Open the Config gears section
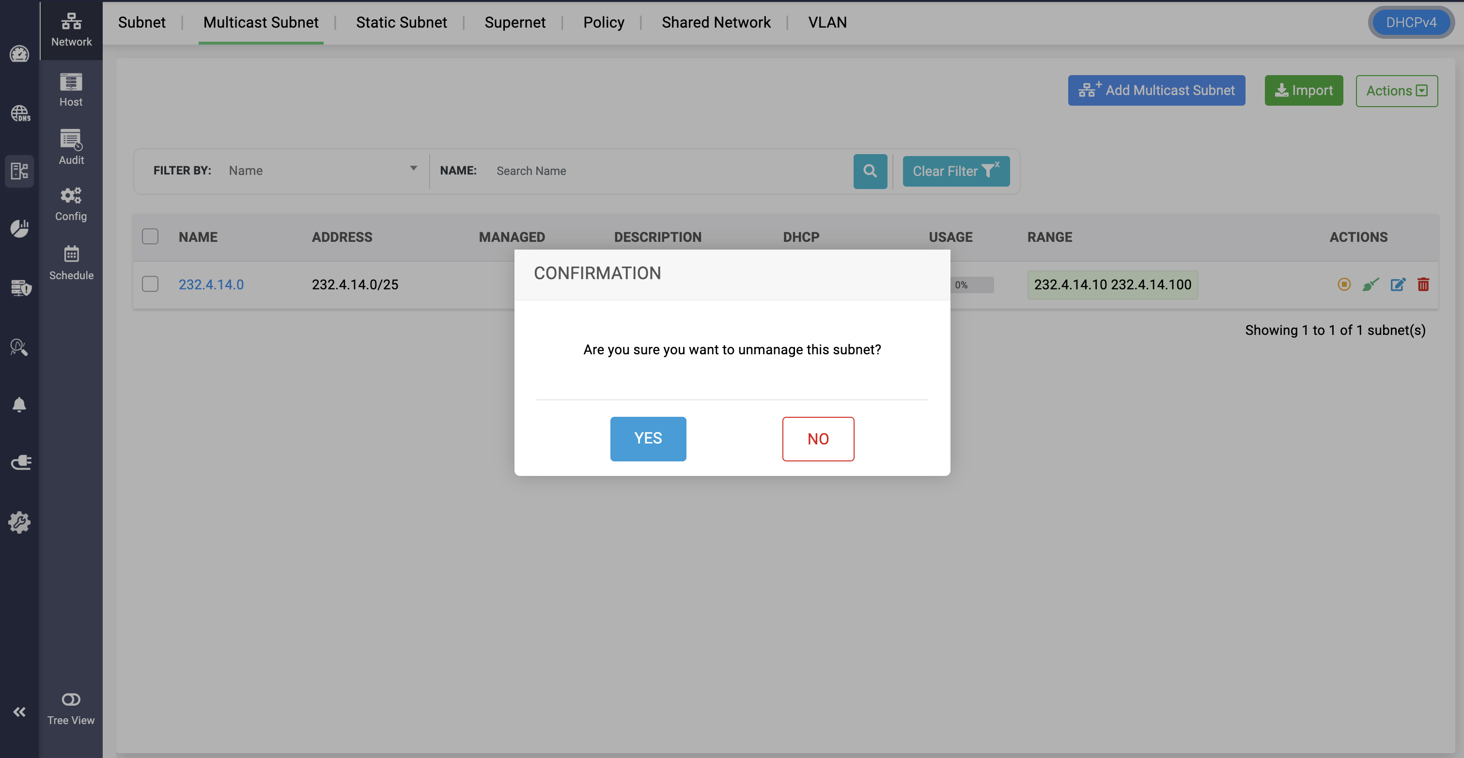This screenshot has width=1464, height=758. pos(71,204)
